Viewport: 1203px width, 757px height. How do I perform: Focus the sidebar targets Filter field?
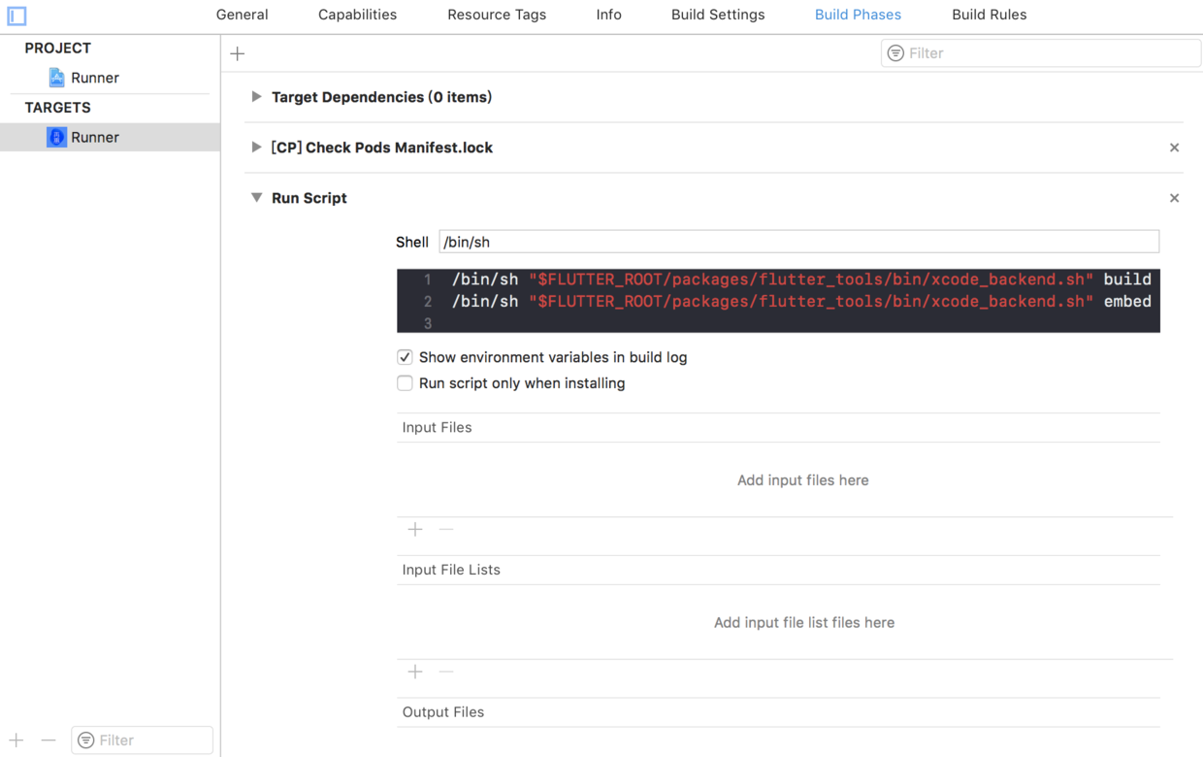pyautogui.click(x=142, y=741)
